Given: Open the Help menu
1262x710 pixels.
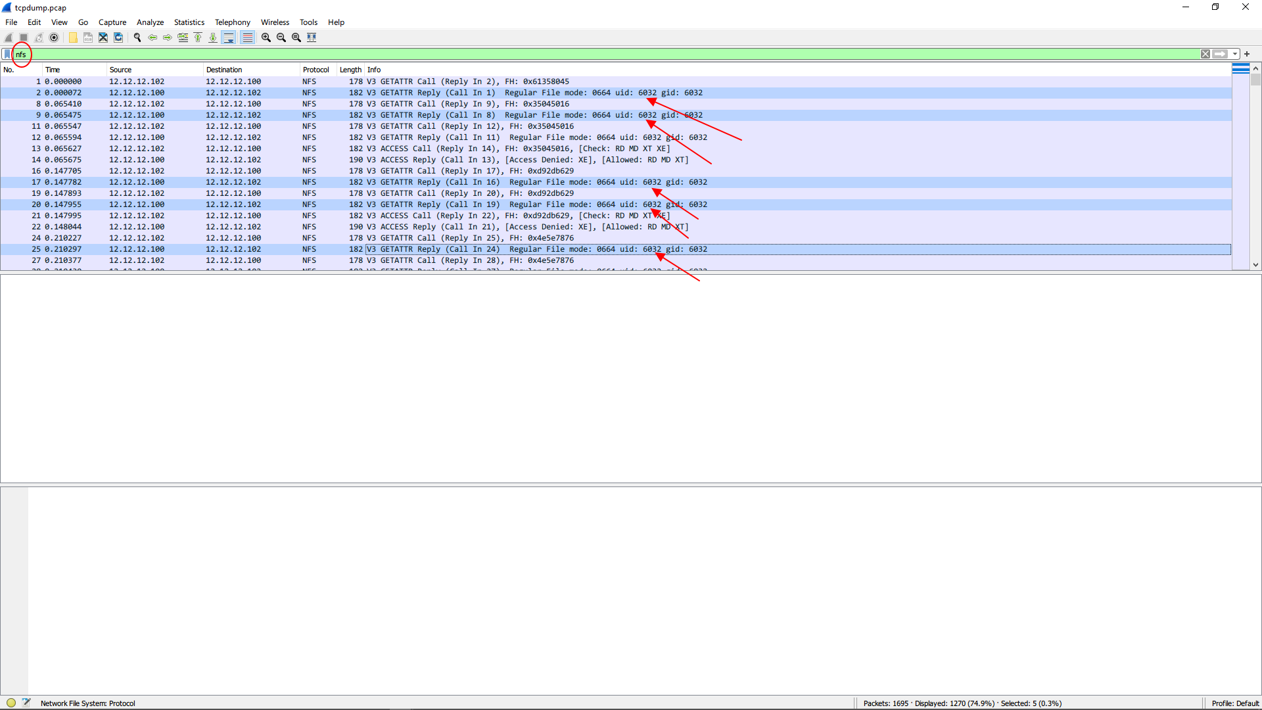Looking at the screenshot, I should [x=336, y=22].
